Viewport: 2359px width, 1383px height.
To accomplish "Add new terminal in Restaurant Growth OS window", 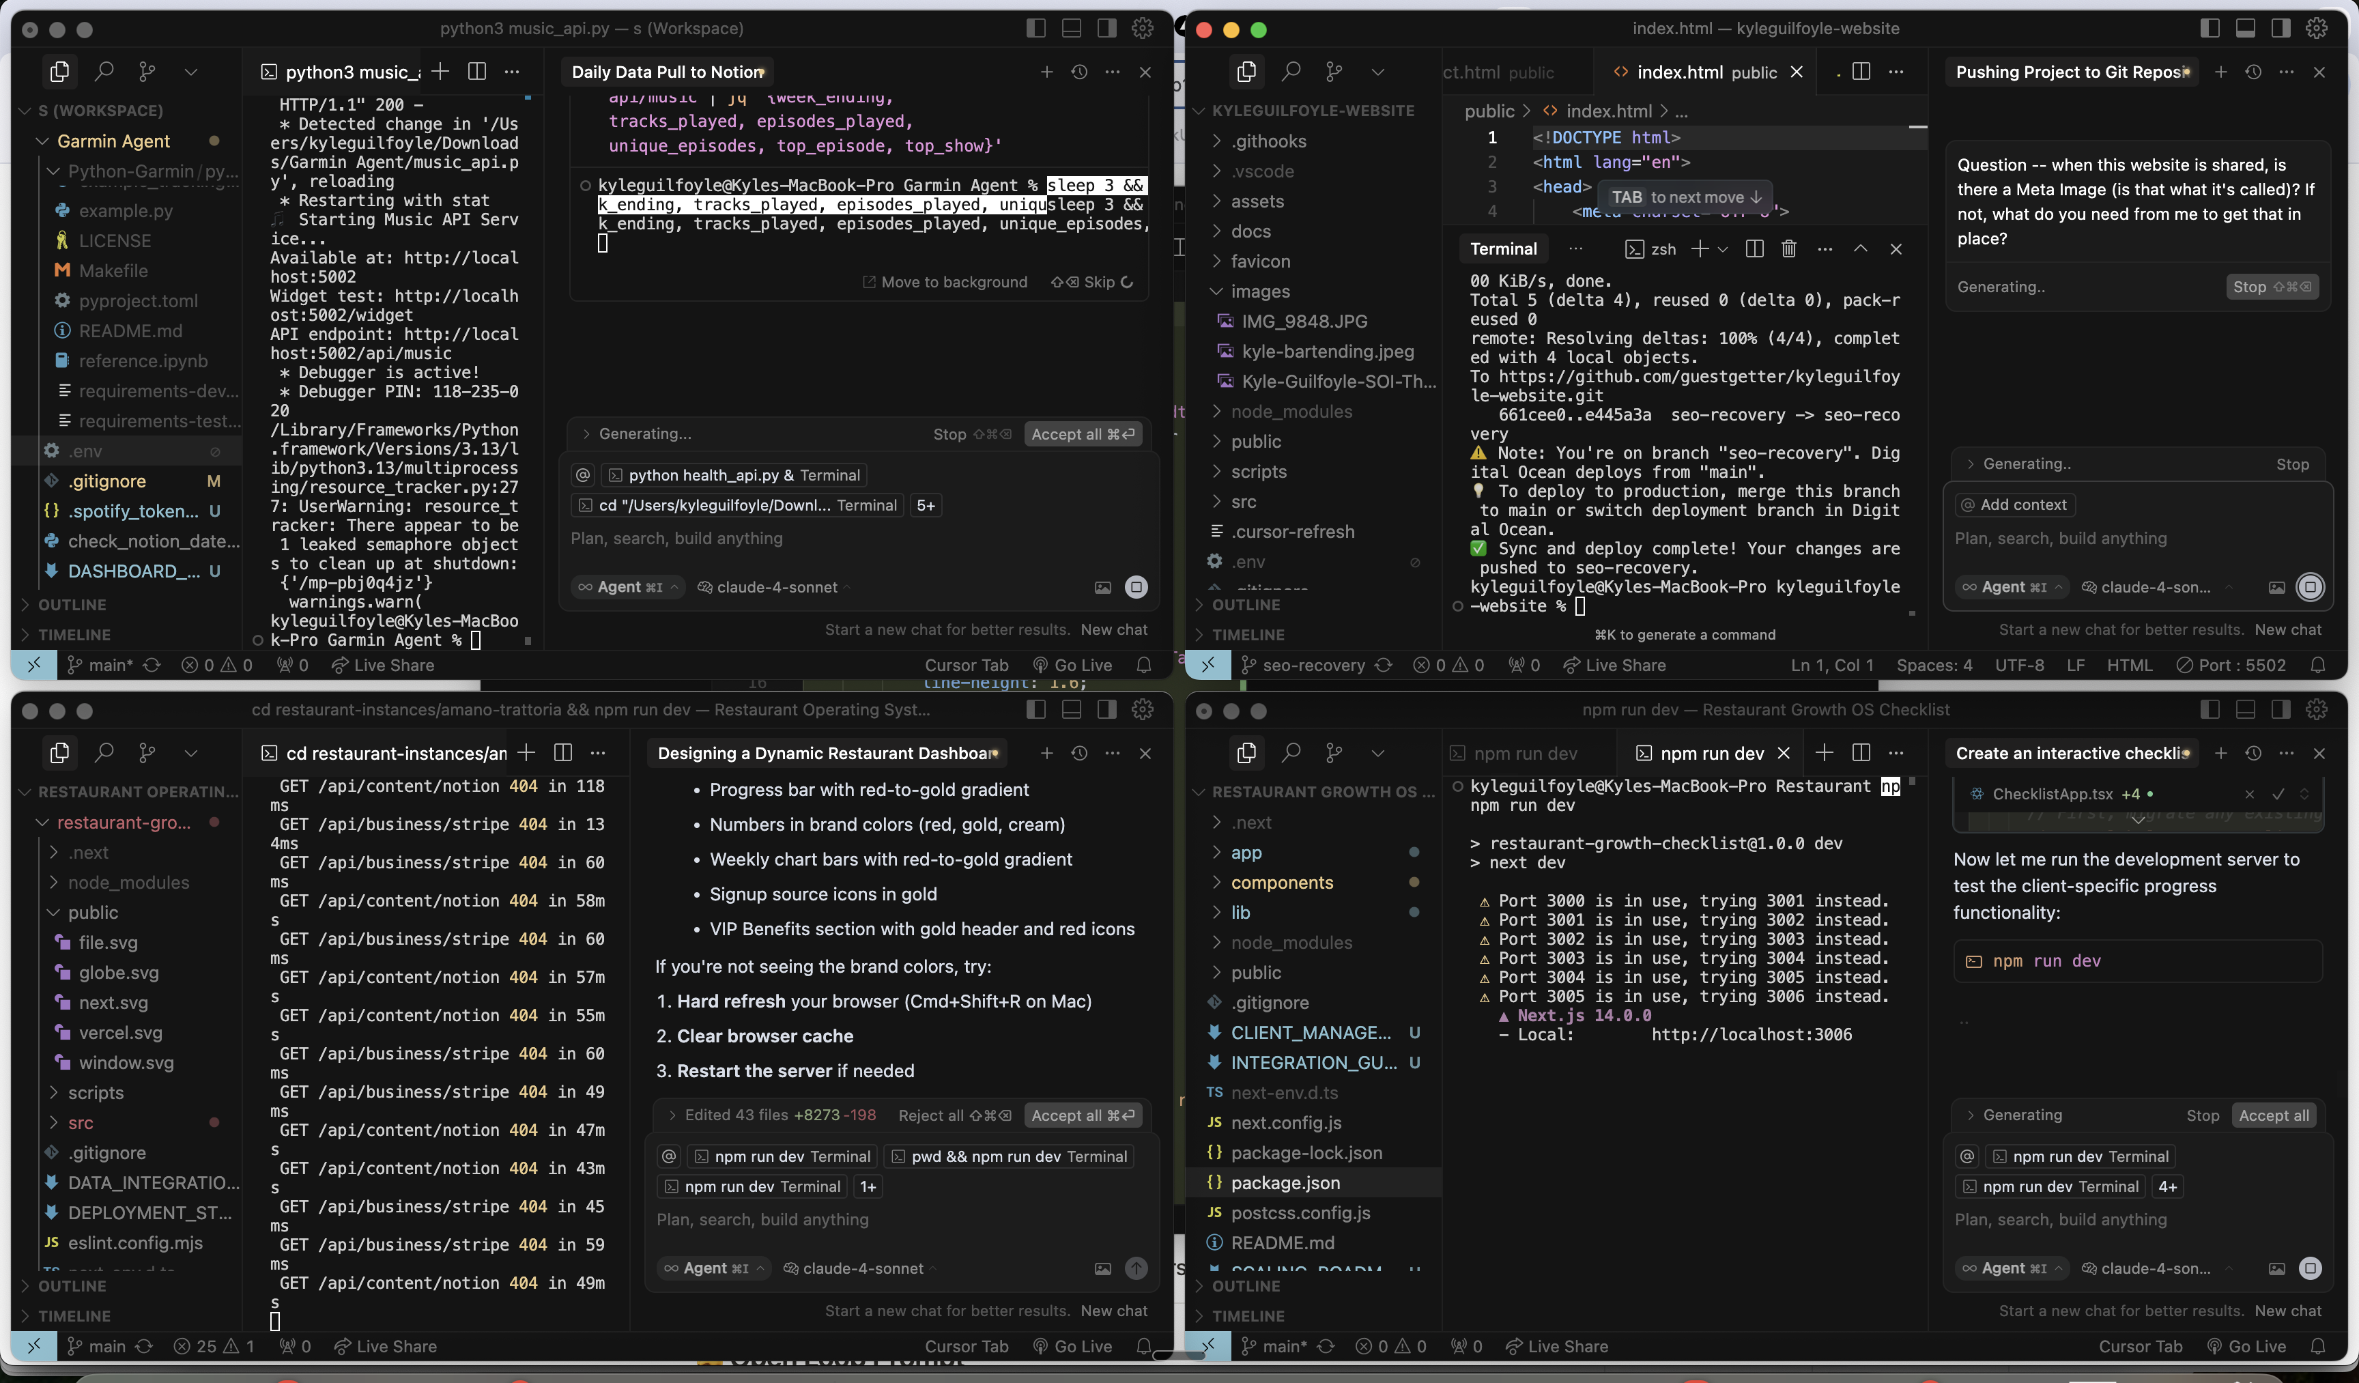I will click(1824, 753).
